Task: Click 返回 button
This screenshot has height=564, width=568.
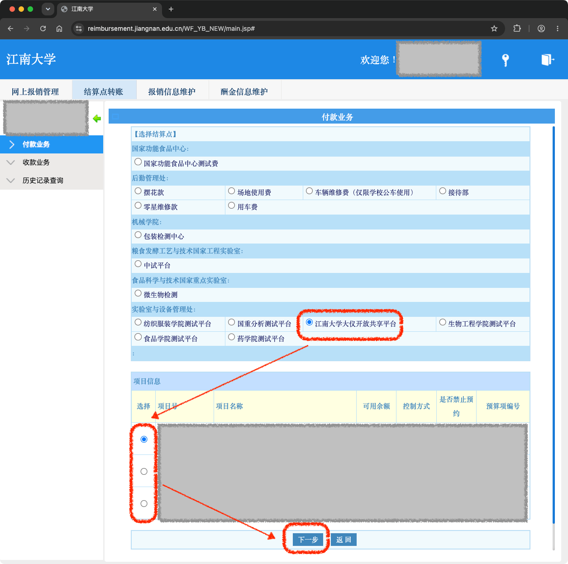Action: [344, 540]
